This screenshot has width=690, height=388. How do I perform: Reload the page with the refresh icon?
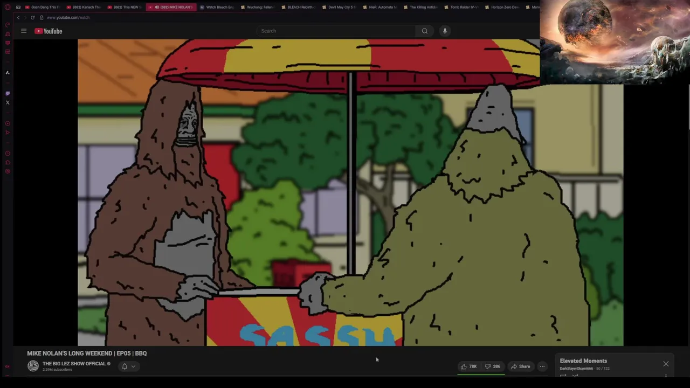32,17
